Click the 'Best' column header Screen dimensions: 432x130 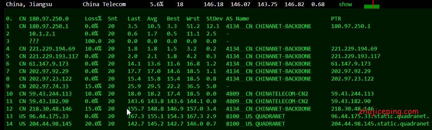(173, 19)
